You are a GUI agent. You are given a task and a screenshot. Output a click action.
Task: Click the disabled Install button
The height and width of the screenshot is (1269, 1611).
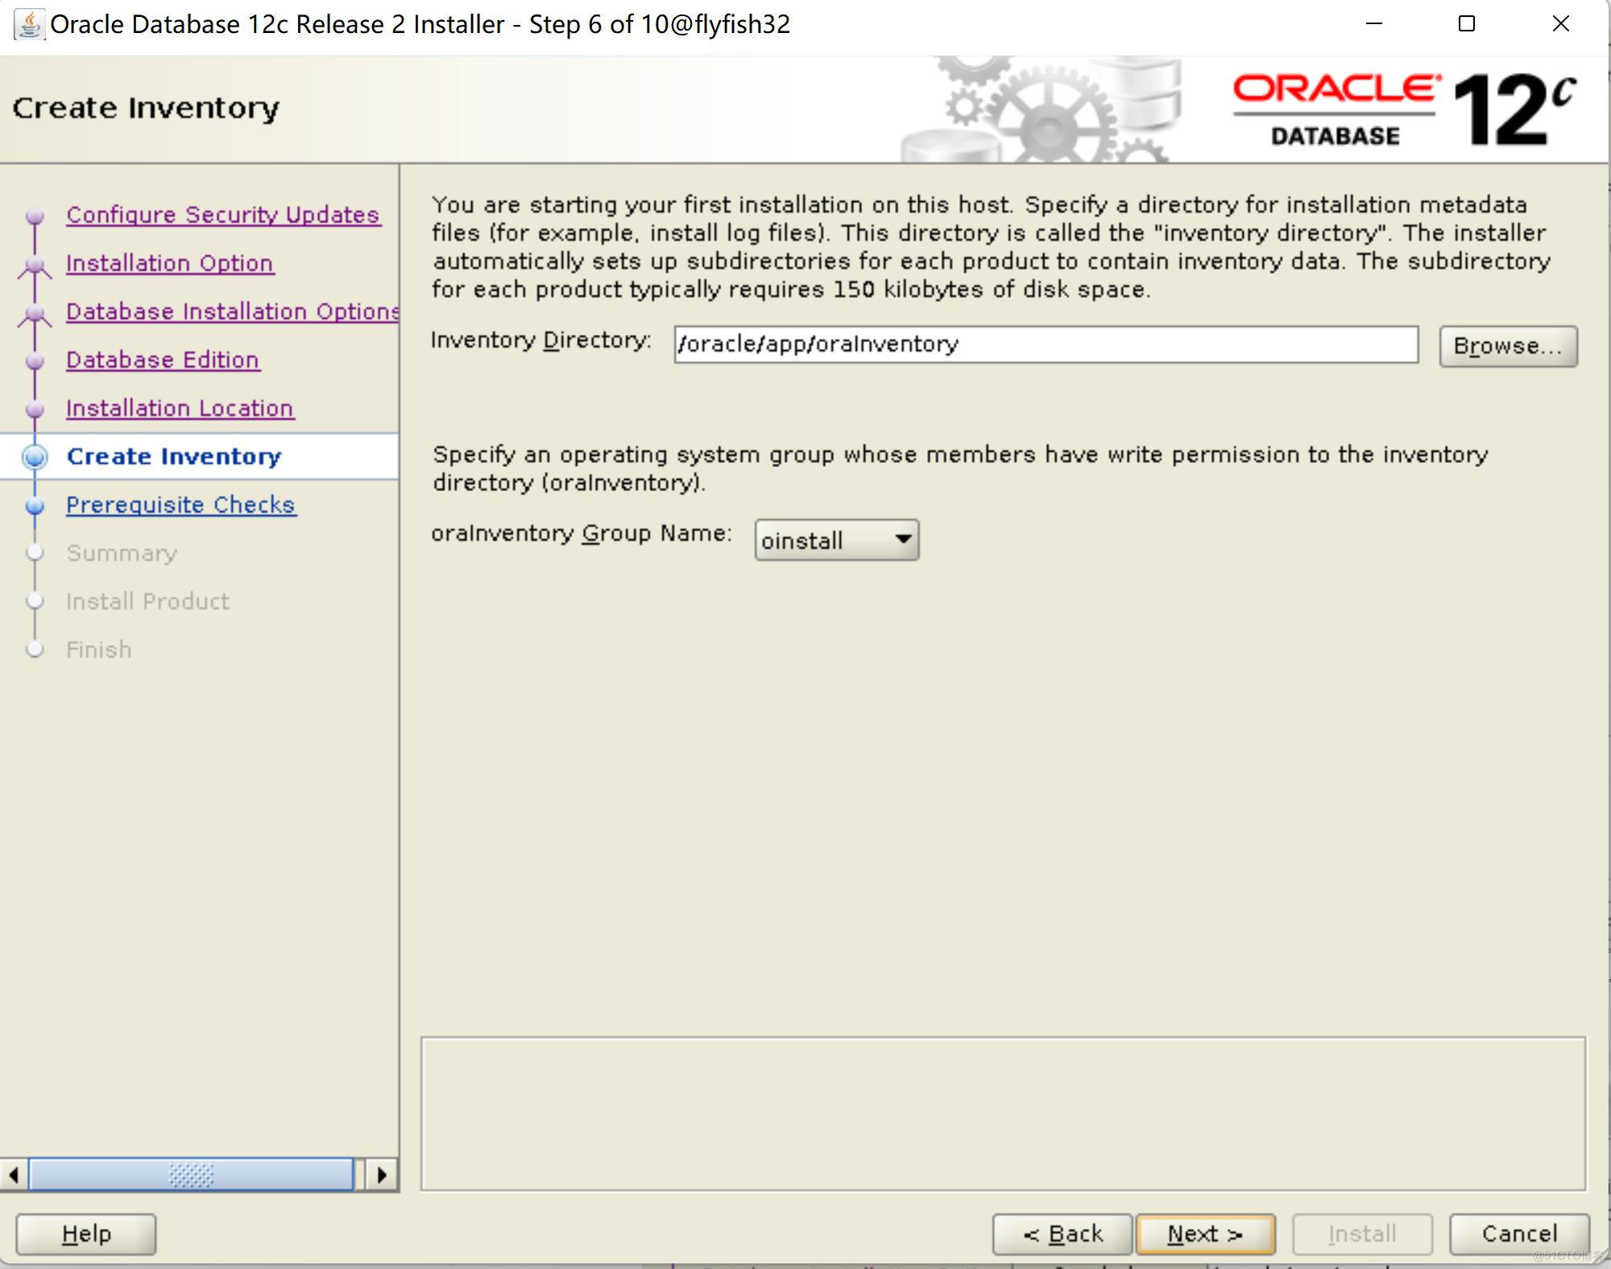tap(1362, 1234)
